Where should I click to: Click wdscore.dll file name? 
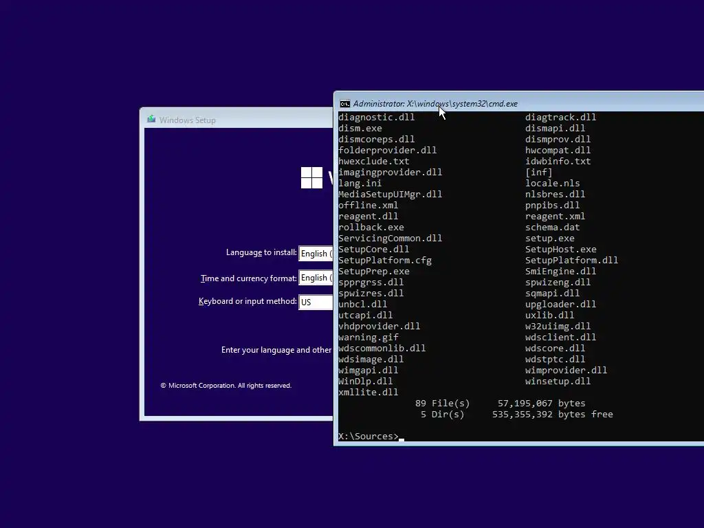click(555, 349)
